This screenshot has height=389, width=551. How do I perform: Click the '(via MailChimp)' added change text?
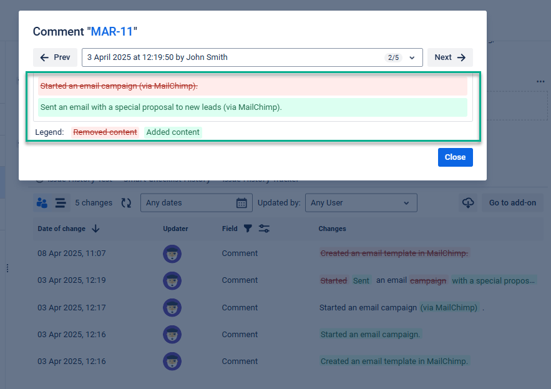coord(449,308)
